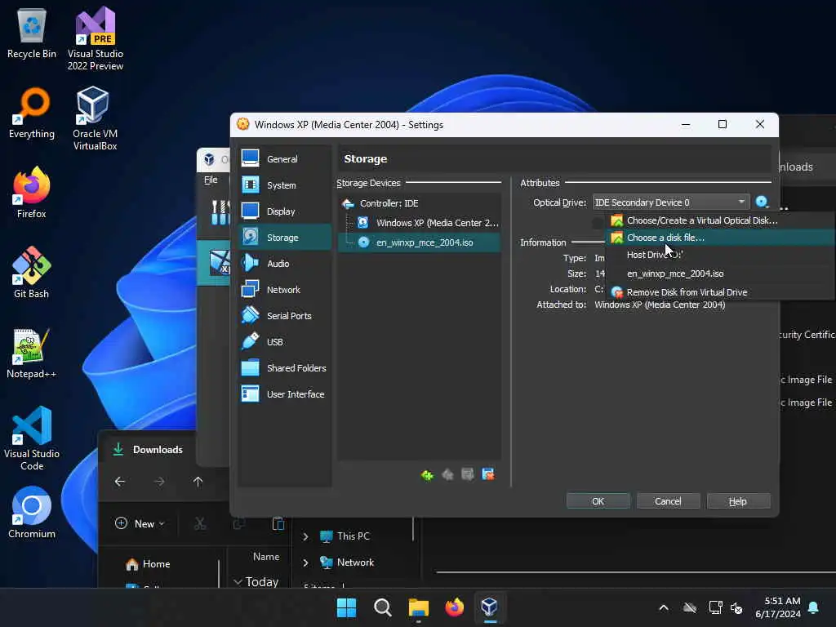Screen dimensions: 836x627
Task: Open the Serial Ports settings category
Action: [x=283, y=316]
